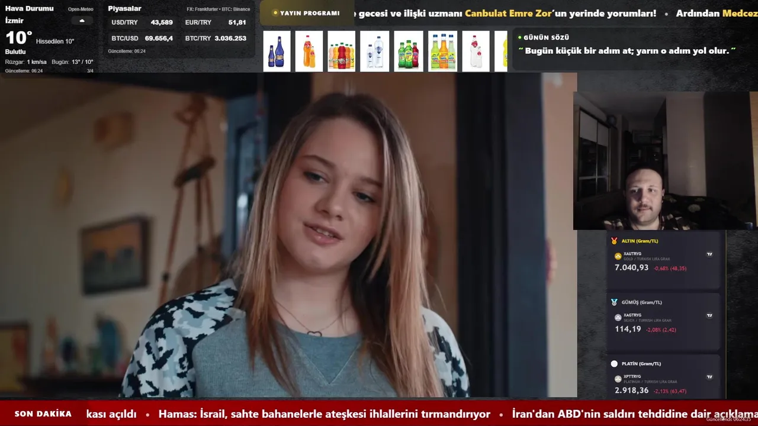Click the gold price 7.040,93
Viewport: 758px width, 426px height.
click(x=631, y=267)
